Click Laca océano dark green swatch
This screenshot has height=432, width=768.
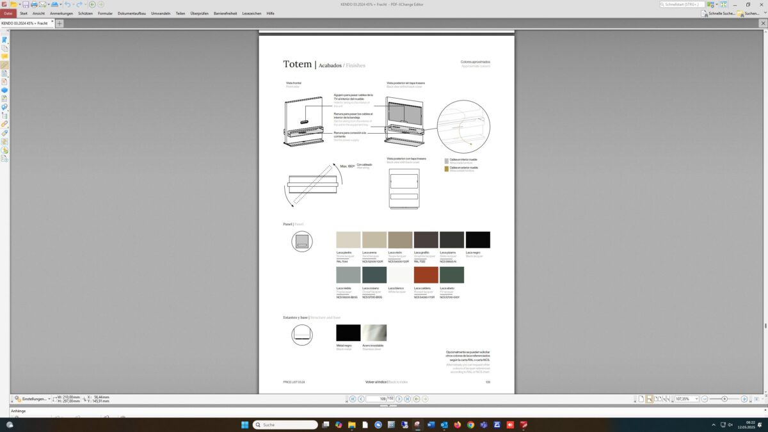(374, 275)
